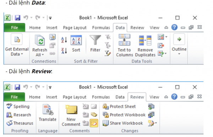
Task: Click the Delete comment icon
Action: [86, 106]
